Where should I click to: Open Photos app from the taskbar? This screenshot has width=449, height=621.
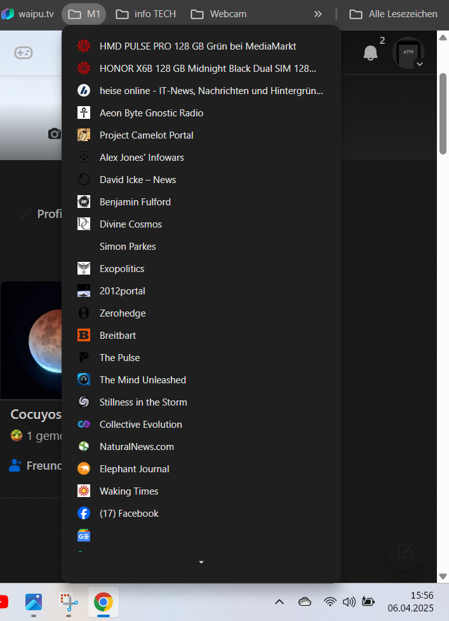34,603
